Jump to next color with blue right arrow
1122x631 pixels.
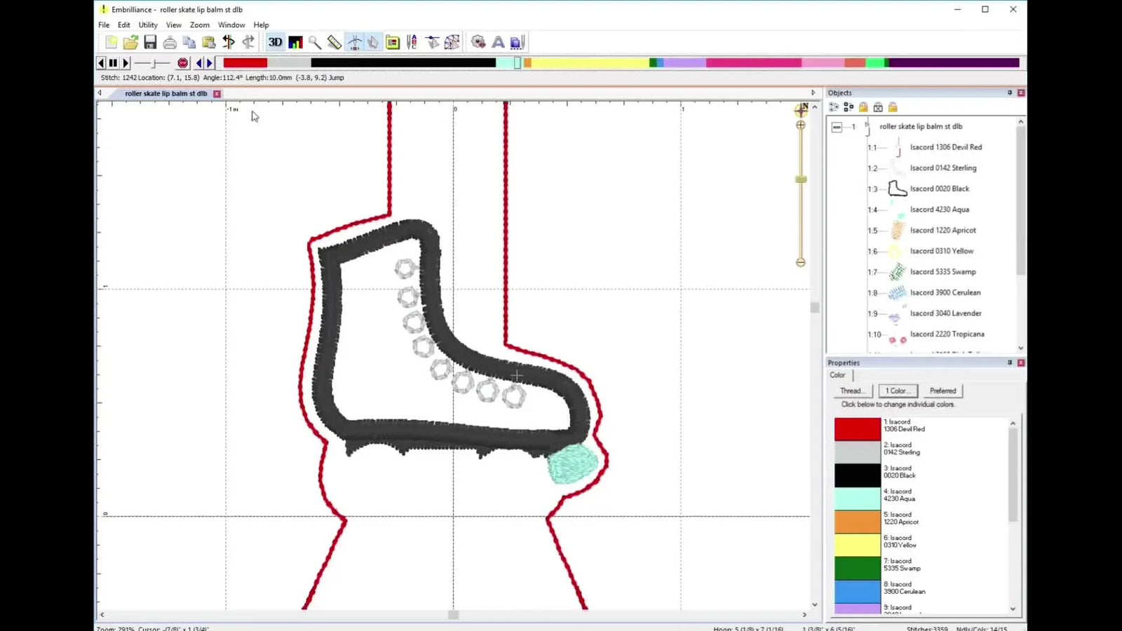209,63
